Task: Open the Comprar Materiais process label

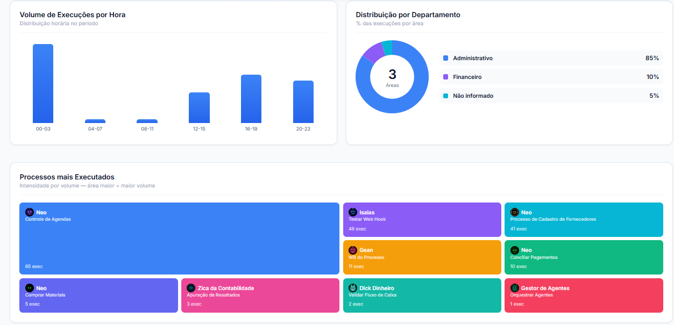Action: pyautogui.click(x=45, y=295)
